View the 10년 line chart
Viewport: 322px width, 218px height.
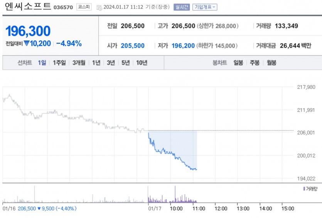point(142,63)
